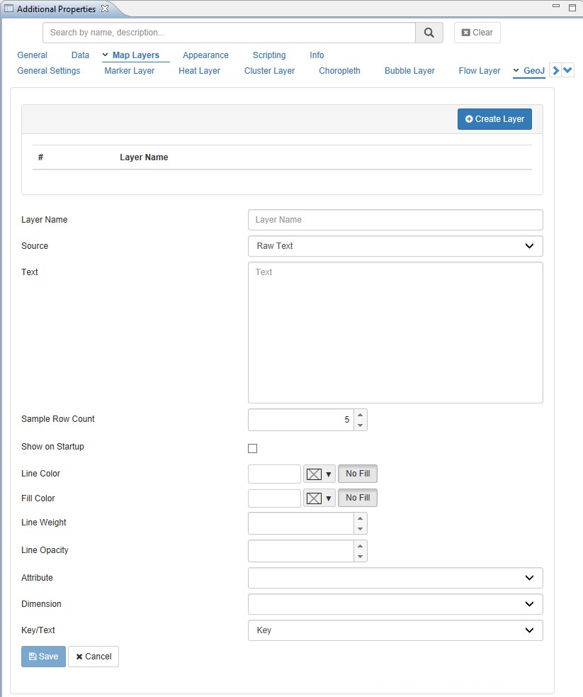The height and width of the screenshot is (697, 583).
Task: Toggle No Fill for Line Color
Action: pos(358,474)
